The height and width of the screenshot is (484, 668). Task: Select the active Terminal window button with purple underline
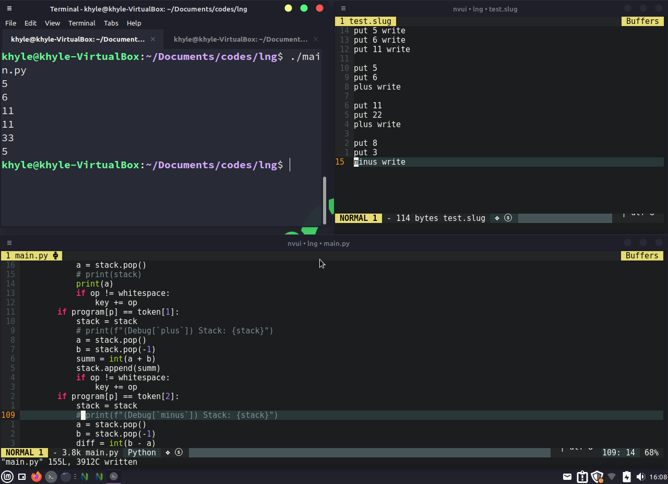tap(114, 476)
